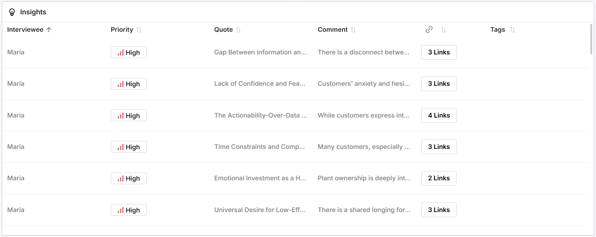Open quote 'The Actionability-Over-Data ...'
Viewport: 596px width, 237px height.
(x=261, y=115)
